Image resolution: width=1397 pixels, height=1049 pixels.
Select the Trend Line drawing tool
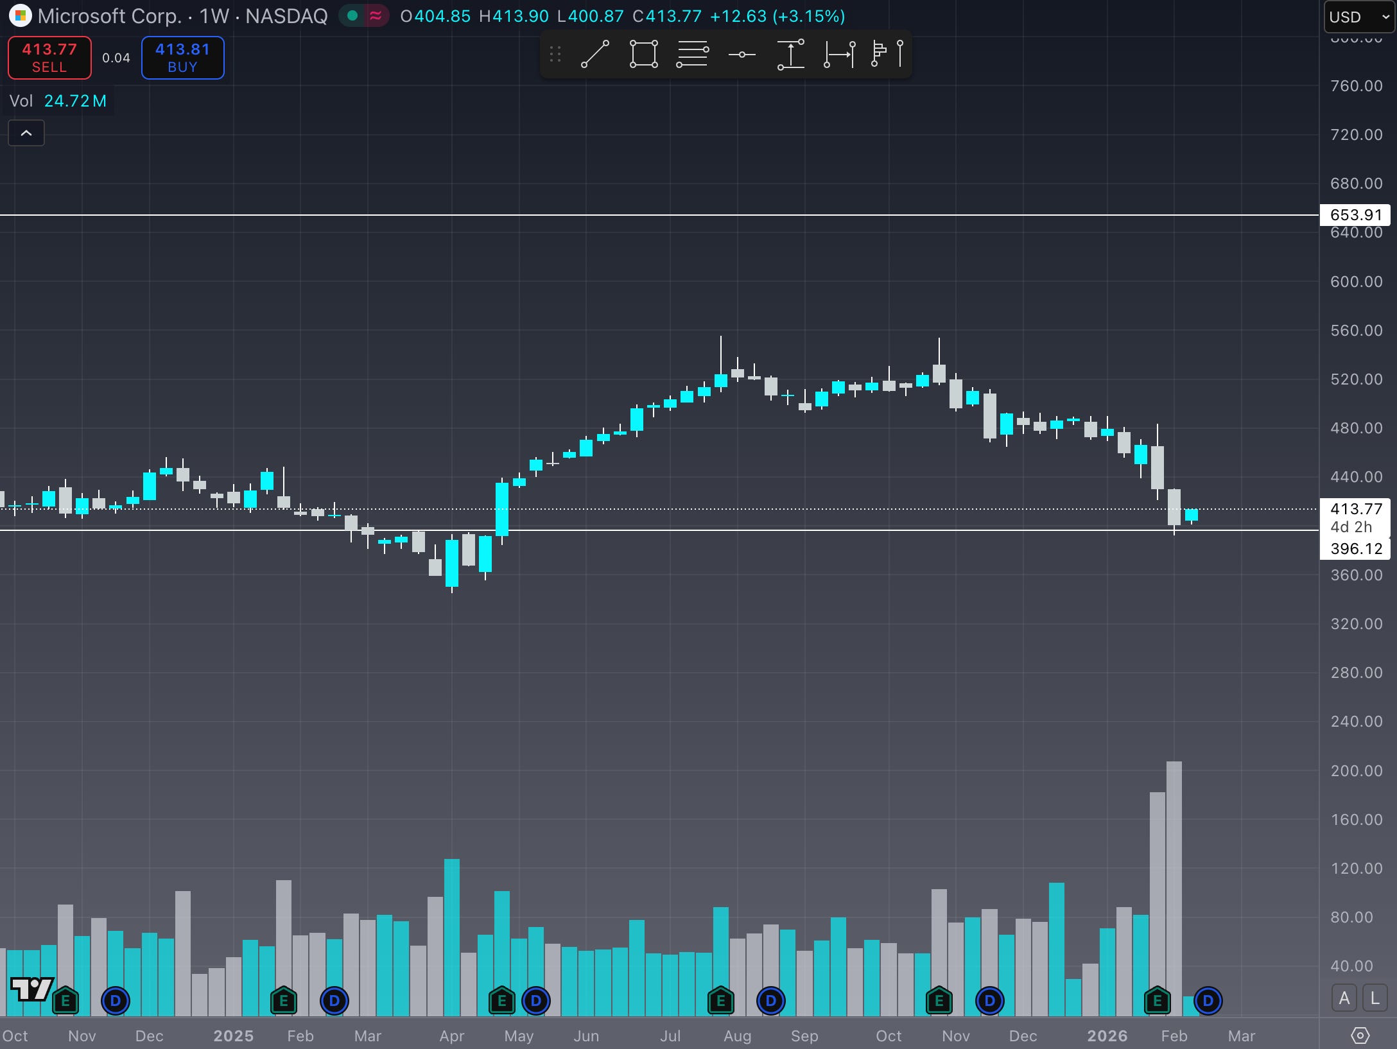click(x=595, y=55)
